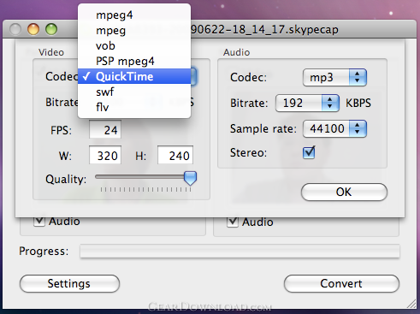Focus the height field showing 240
This screenshot has width=420, height=314.
click(x=175, y=155)
